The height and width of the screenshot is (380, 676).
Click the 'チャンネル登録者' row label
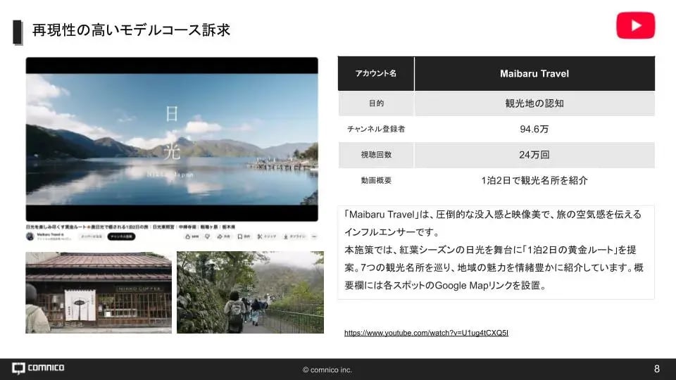tap(376, 129)
